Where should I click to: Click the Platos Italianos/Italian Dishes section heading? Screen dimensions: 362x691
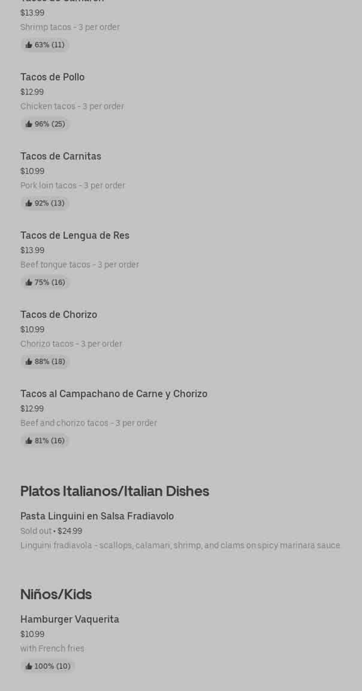(114, 491)
